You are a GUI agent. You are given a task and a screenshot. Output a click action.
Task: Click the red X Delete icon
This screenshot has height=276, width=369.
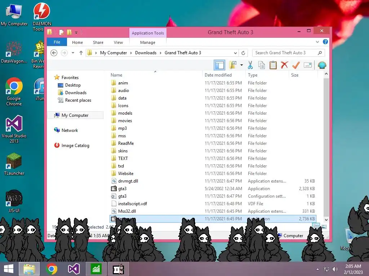point(284,65)
